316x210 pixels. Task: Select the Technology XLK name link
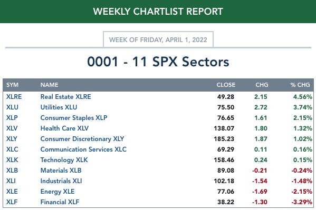(x=64, y=160)
